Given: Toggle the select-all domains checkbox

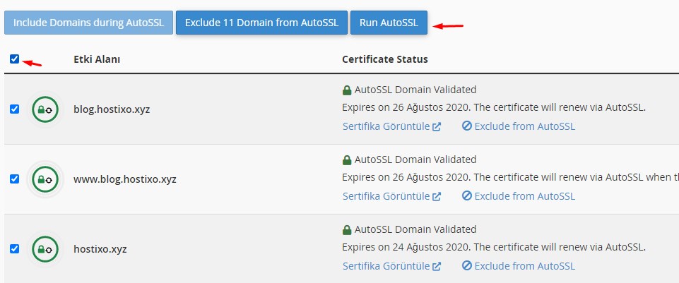Looking at the screenshot, I should [15, 59].
